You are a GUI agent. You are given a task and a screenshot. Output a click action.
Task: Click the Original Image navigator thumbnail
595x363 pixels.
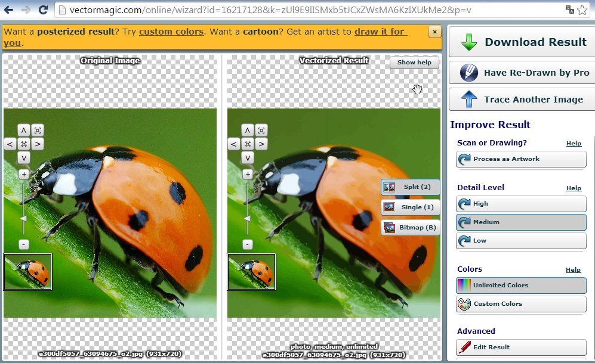[27, 272]
